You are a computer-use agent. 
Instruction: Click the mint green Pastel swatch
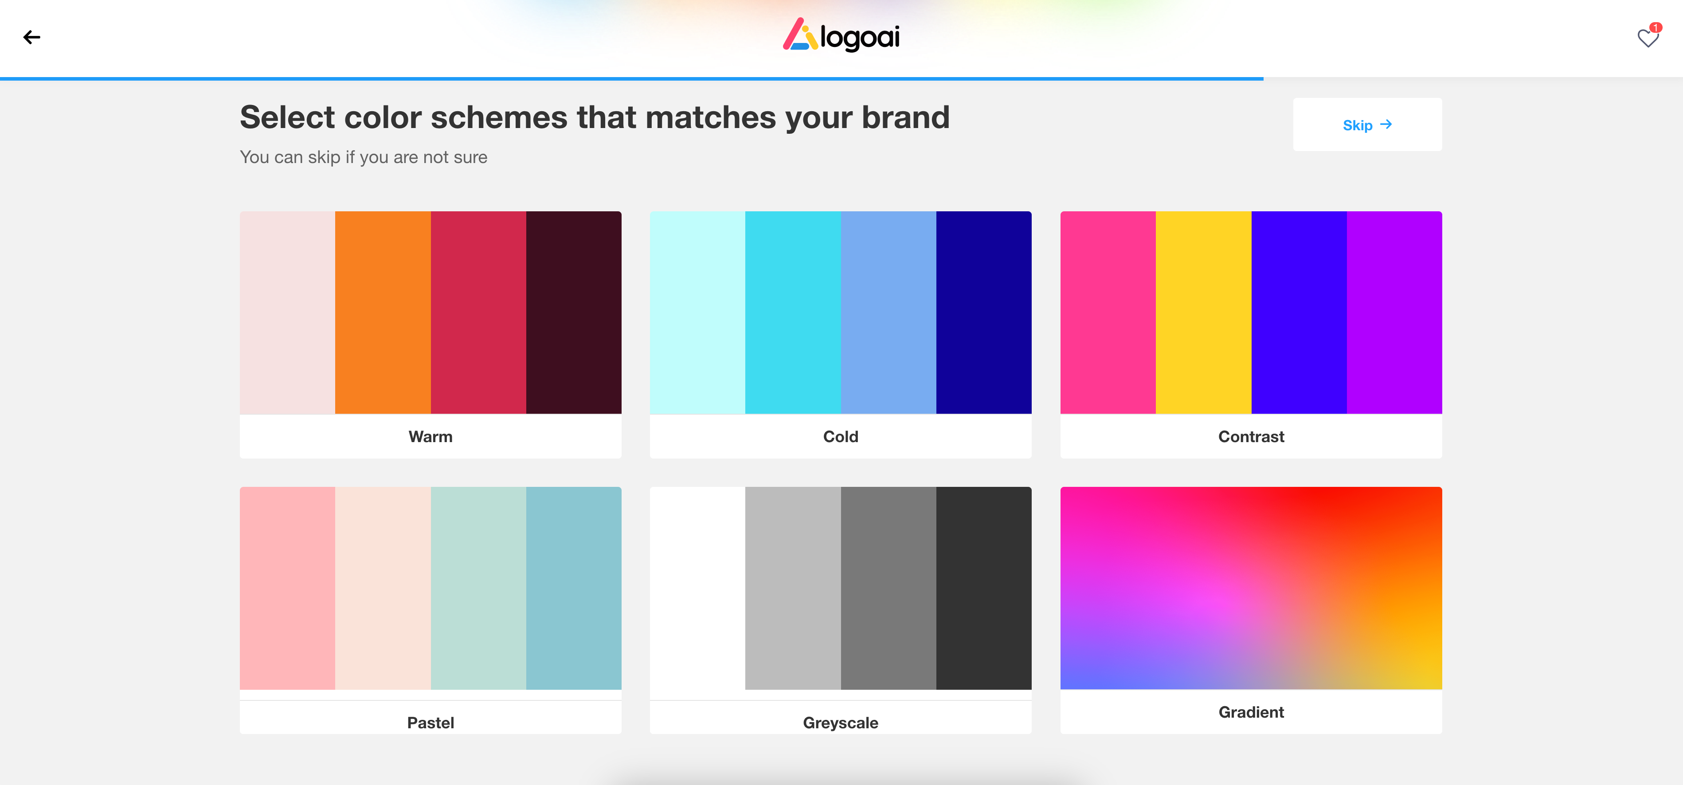[x=478, y=588]
